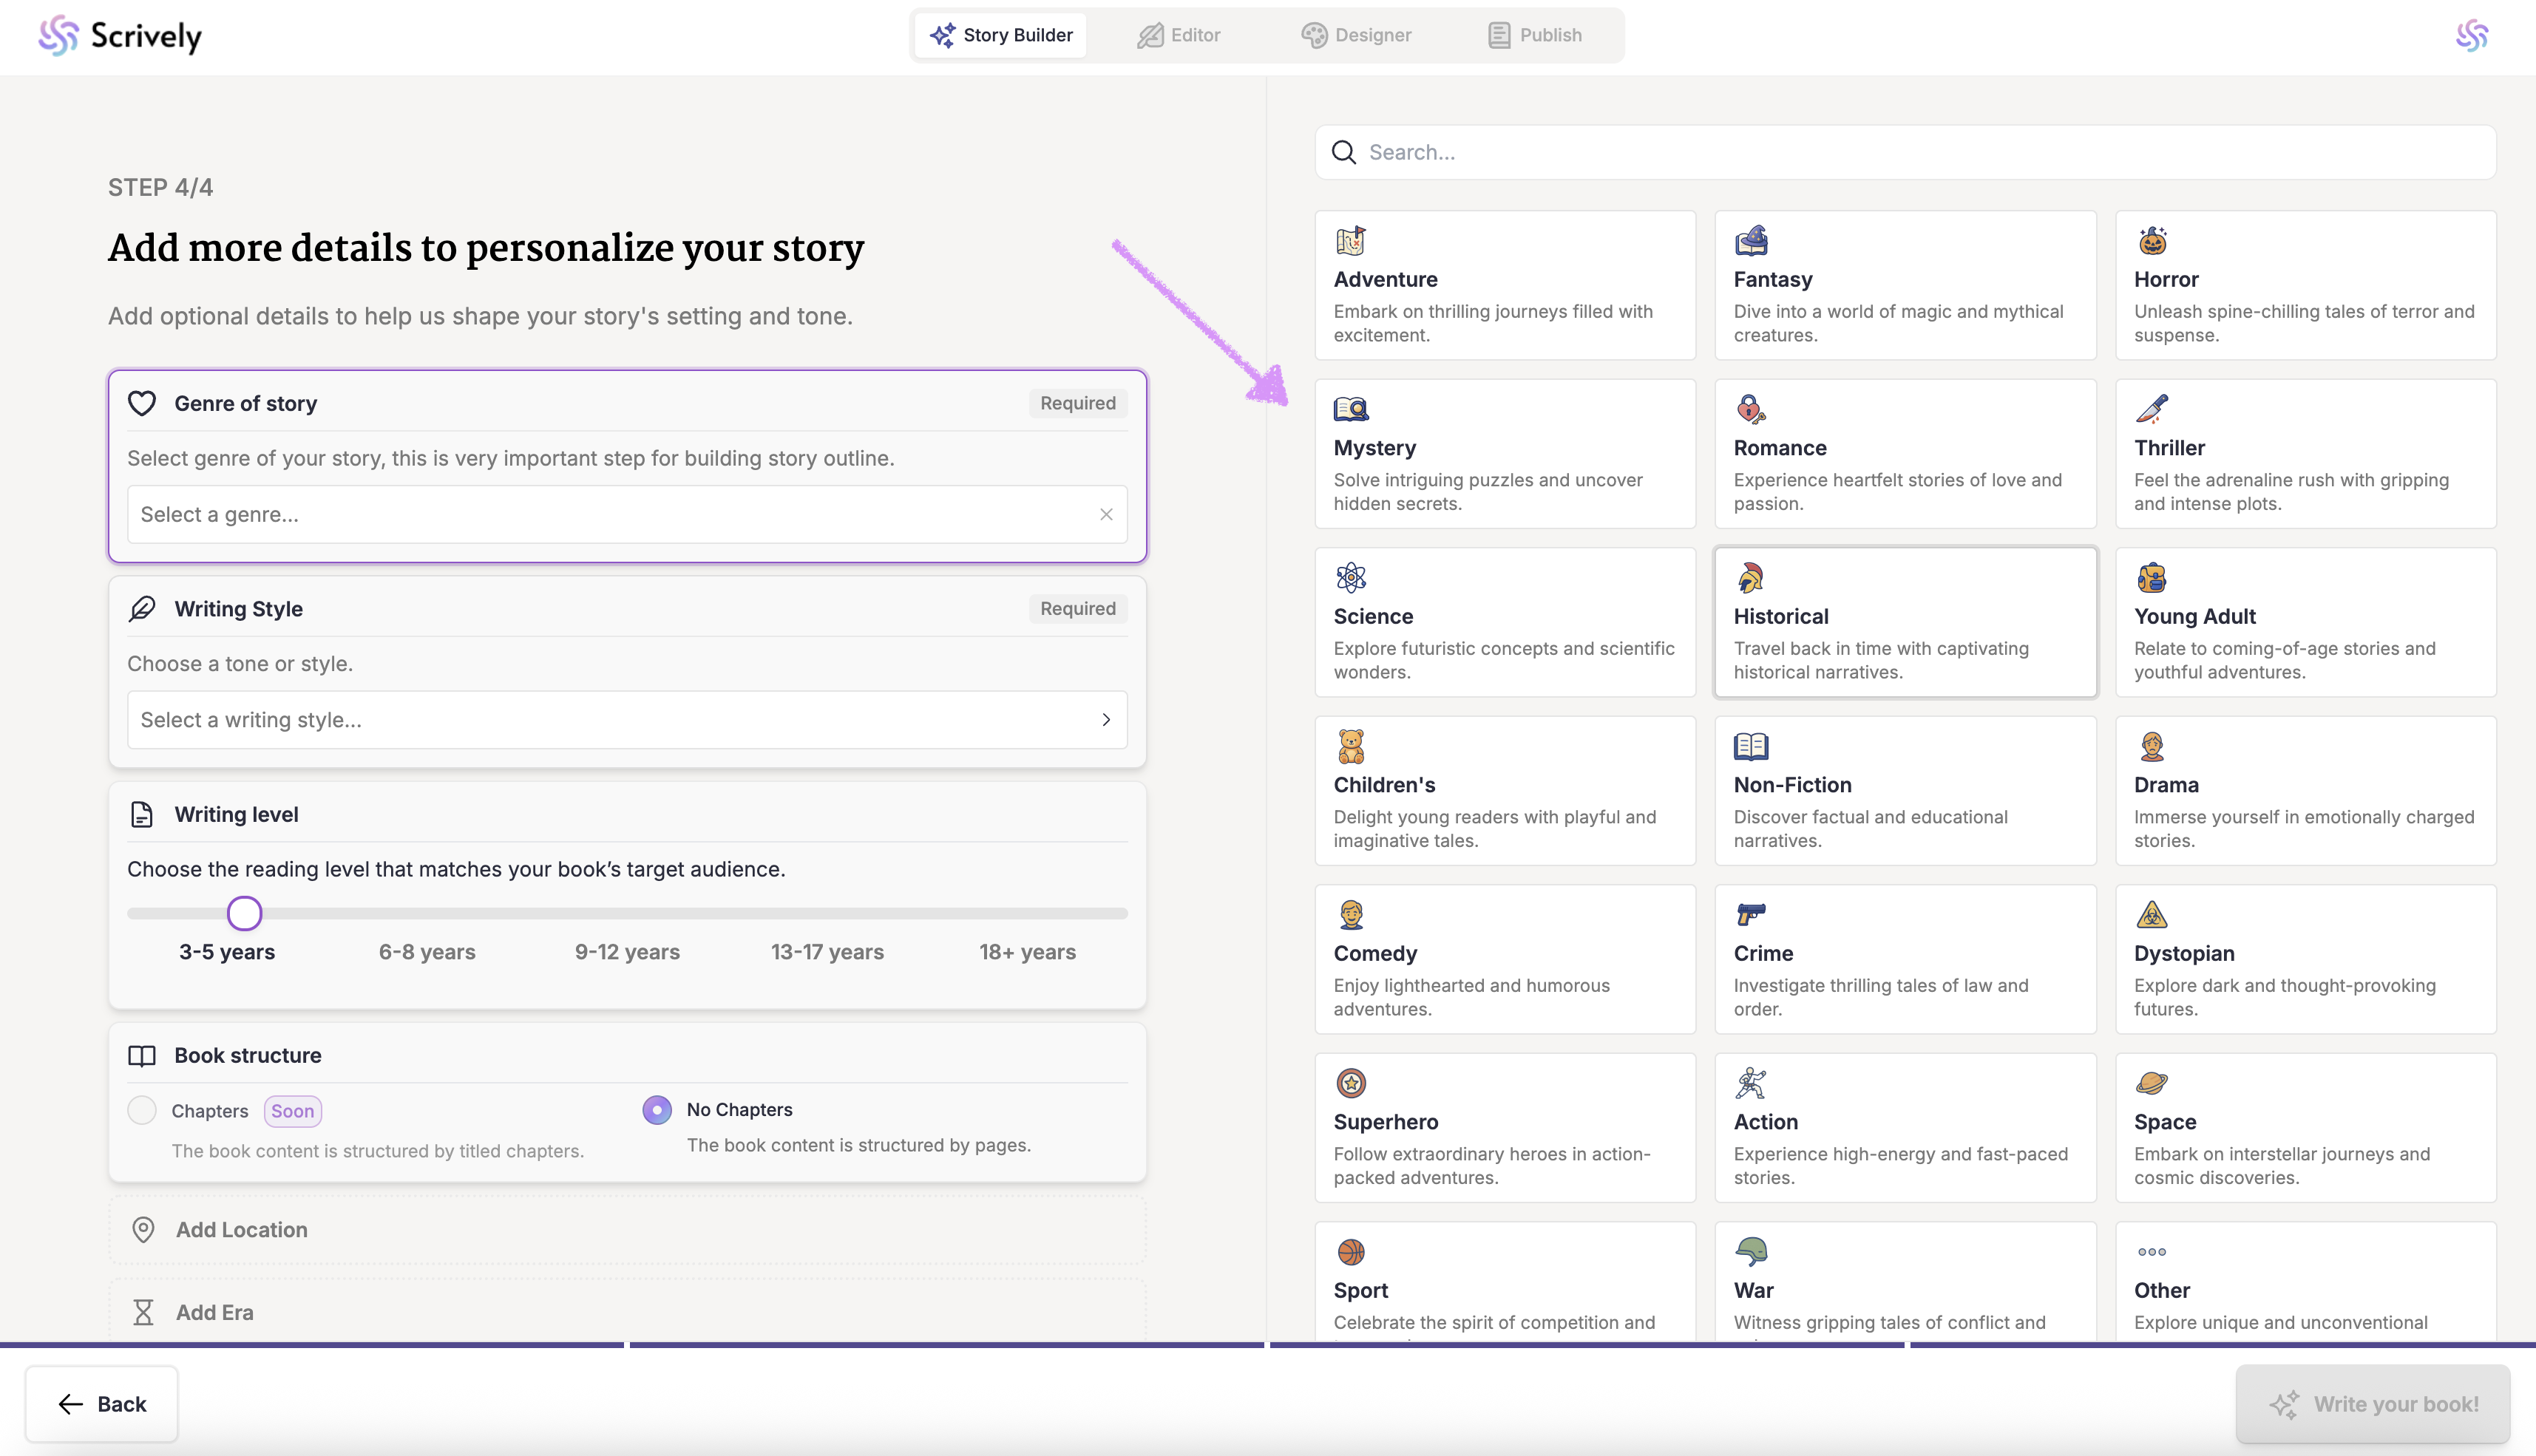Click the Scrively profile logo top right
The image size is (2536, 1456).
[x=2471, y=36]
